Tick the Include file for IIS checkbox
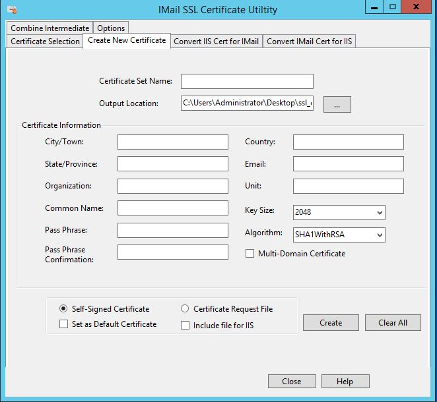Screen dimensions: 437x402 pos(185,325)
